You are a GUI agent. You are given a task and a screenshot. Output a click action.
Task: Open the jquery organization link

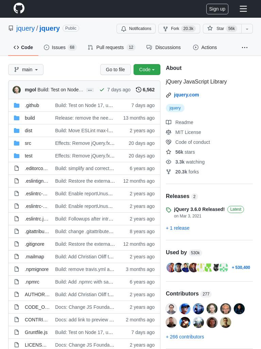coord(25,29)
